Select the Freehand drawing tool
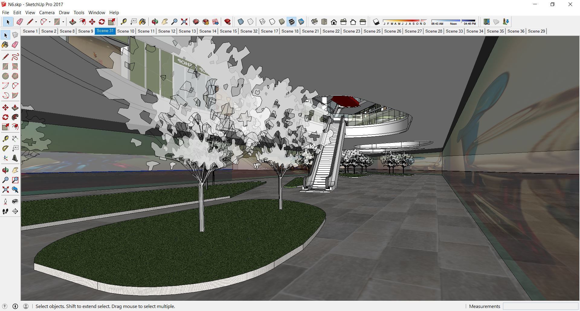580x311 pixels. click(x=15, y=57)
